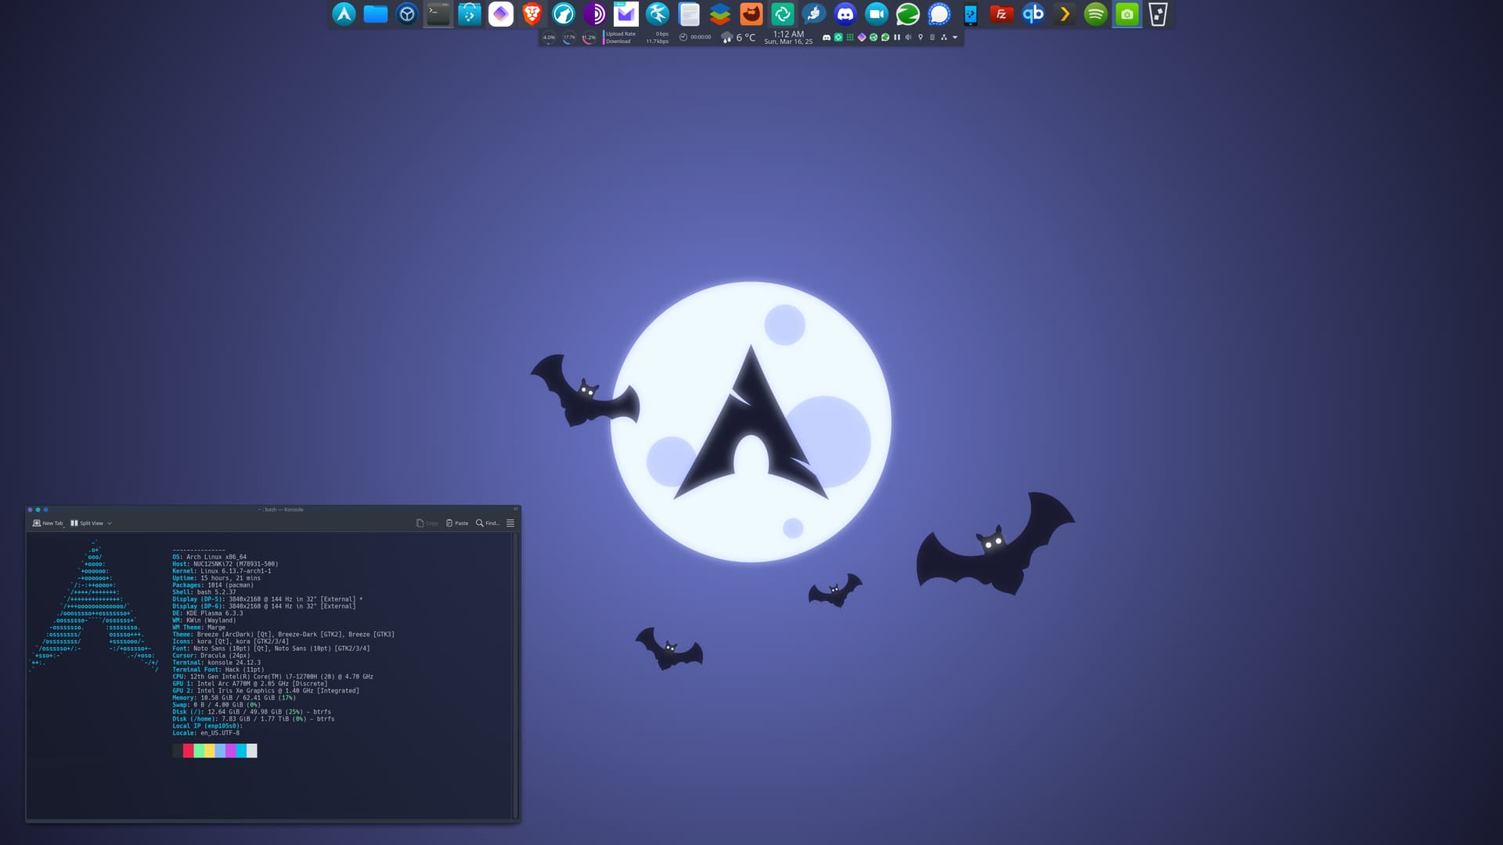Image resolution: width=1503 pixels, height=845 pixels.
Task: Open the clock showing 1:12 AM
Action: click(x=788, y=38)
